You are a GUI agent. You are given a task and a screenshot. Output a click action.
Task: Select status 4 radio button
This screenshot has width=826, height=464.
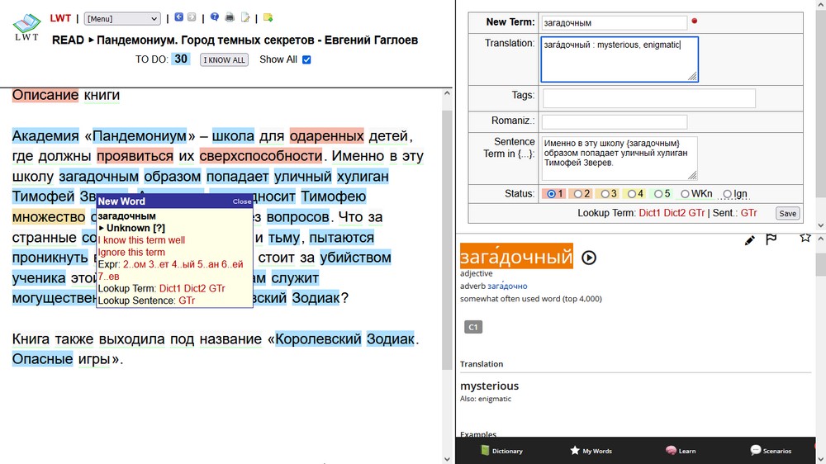click(x=632, y=194)
